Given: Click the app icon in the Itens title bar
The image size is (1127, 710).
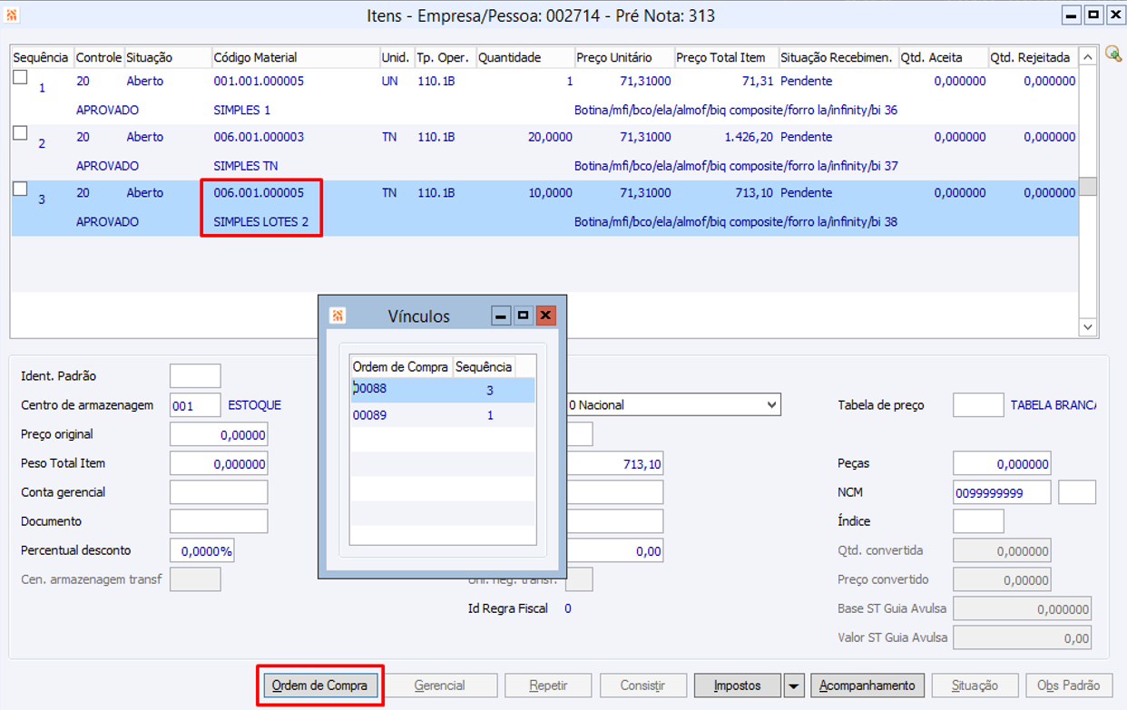Looking at the screenshot, I should 12,15.
